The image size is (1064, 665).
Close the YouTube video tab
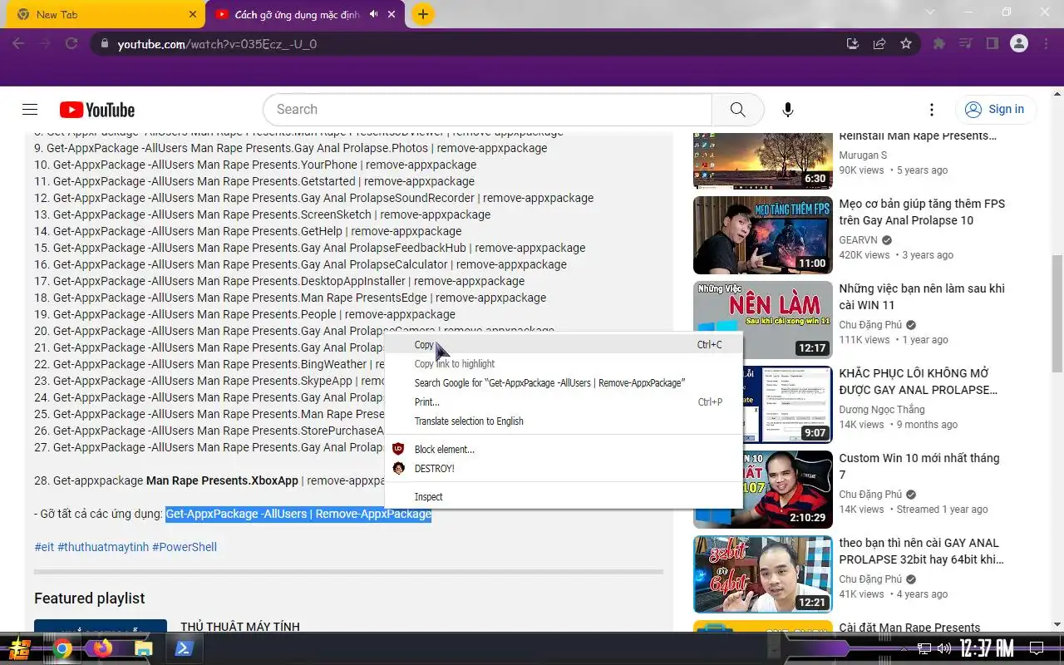[x=392, y=14]
